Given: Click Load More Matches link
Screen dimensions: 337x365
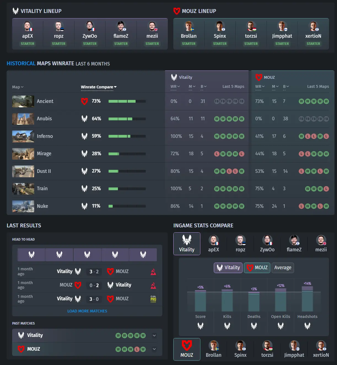Looking at the screenshot, I should (x=87, y=311).
